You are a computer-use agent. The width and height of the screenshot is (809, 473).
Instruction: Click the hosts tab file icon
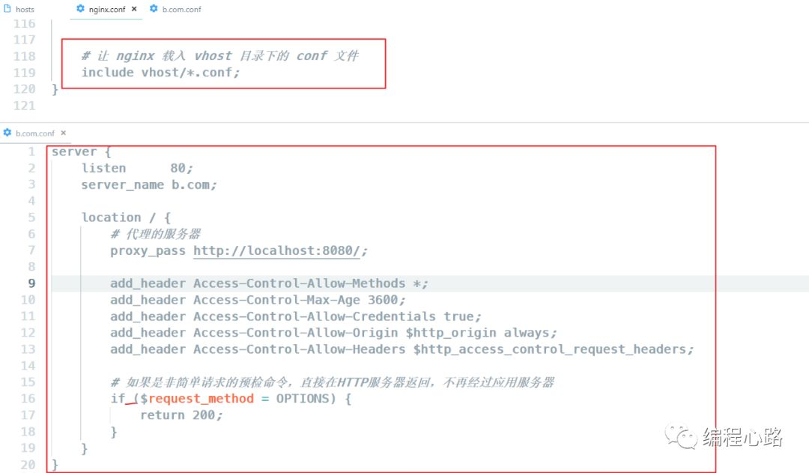pos(7,9)
